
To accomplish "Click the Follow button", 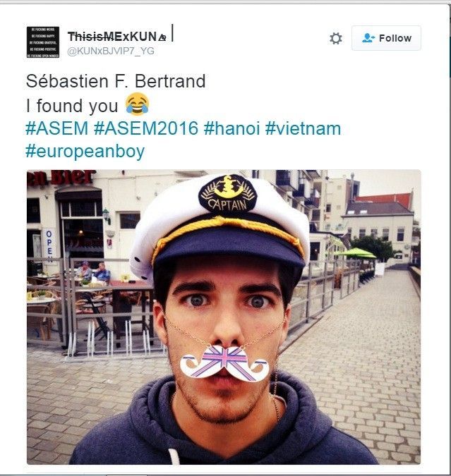I will point(386,38).
